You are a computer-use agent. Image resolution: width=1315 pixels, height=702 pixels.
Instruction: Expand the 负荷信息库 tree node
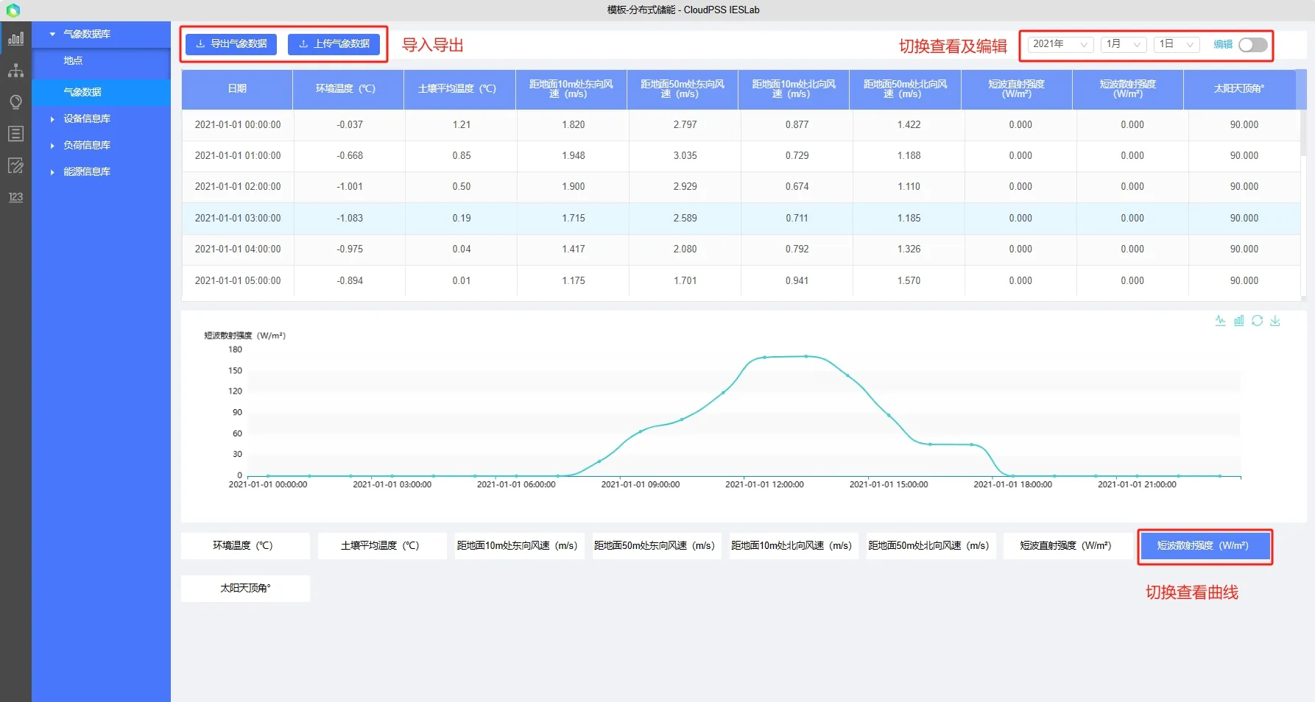click(x=52, y=145)
